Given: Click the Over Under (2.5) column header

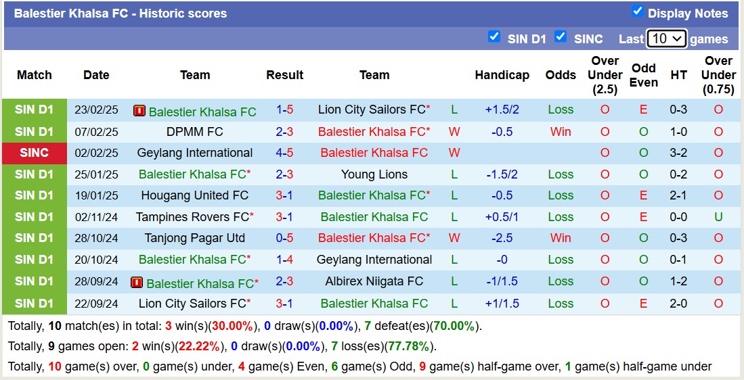Looking at the screenshot, I should click(605, 75).
